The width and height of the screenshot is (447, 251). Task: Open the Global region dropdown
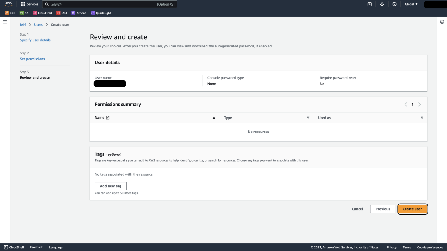(x=411, y=4)
